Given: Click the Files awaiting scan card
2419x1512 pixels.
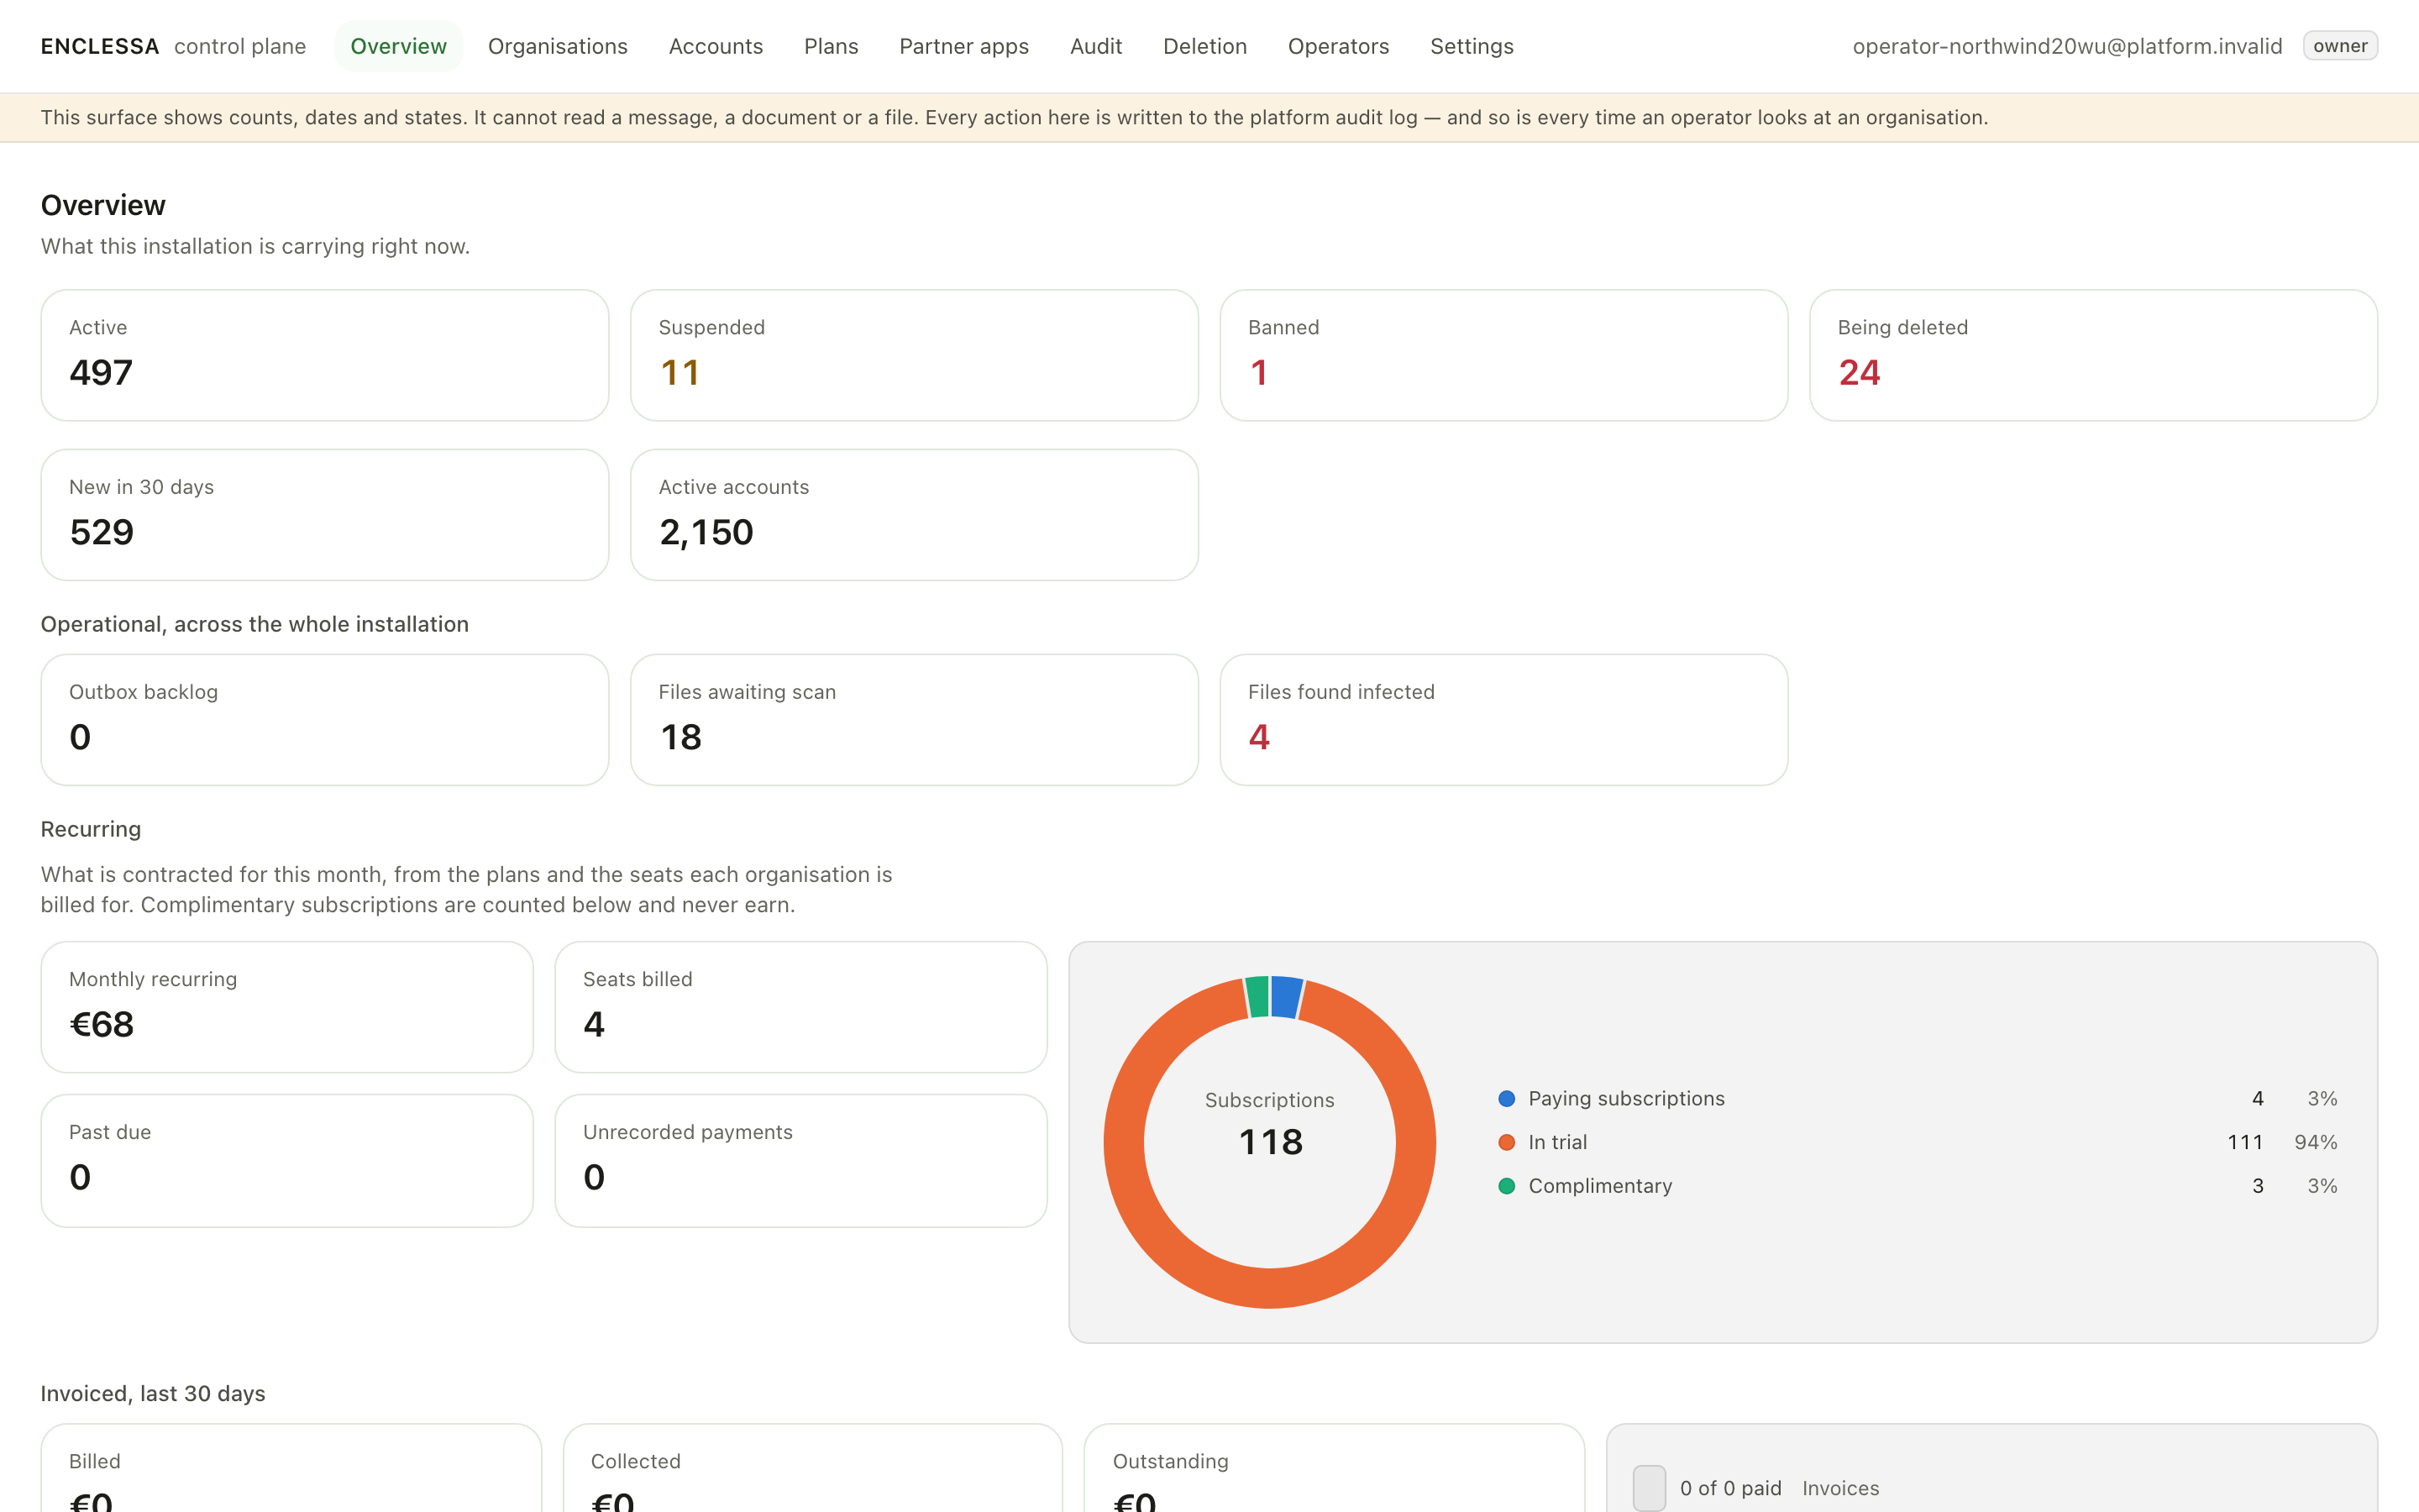Looking at the screenshot, I should (x=914, y=720).
